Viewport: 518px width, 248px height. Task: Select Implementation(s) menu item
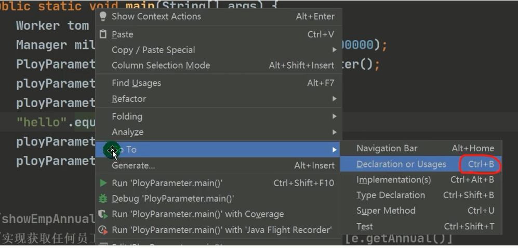coord(393,180)
